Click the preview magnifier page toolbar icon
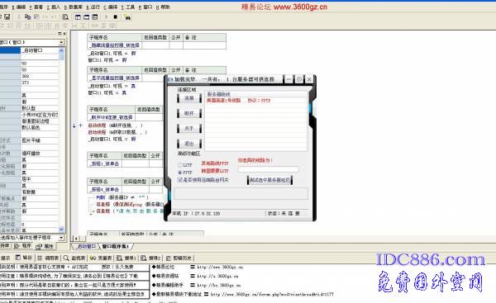 65,17
